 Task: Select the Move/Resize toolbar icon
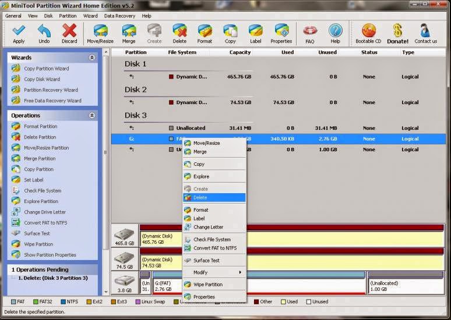100,31
